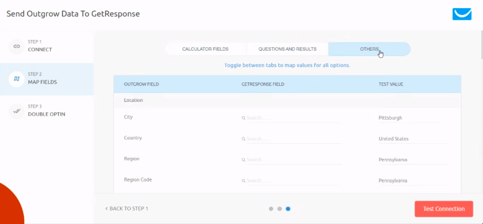Select the third blue progress dot

(x=288, y=209)
